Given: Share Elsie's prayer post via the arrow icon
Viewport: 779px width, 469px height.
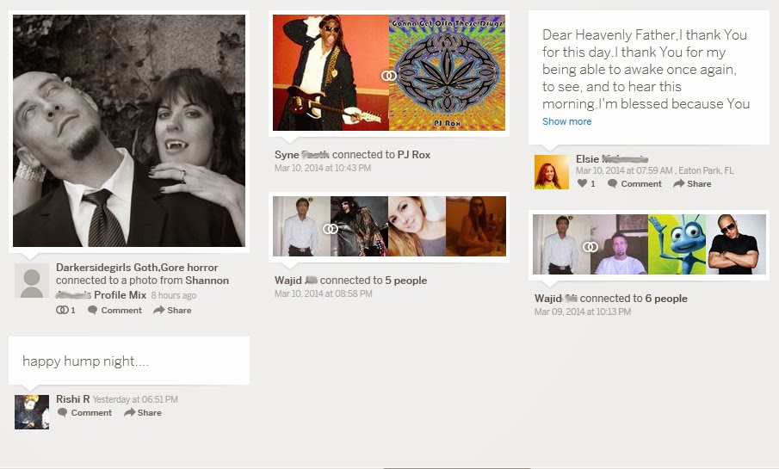Looking at the screenshot, I should point(678,183).
